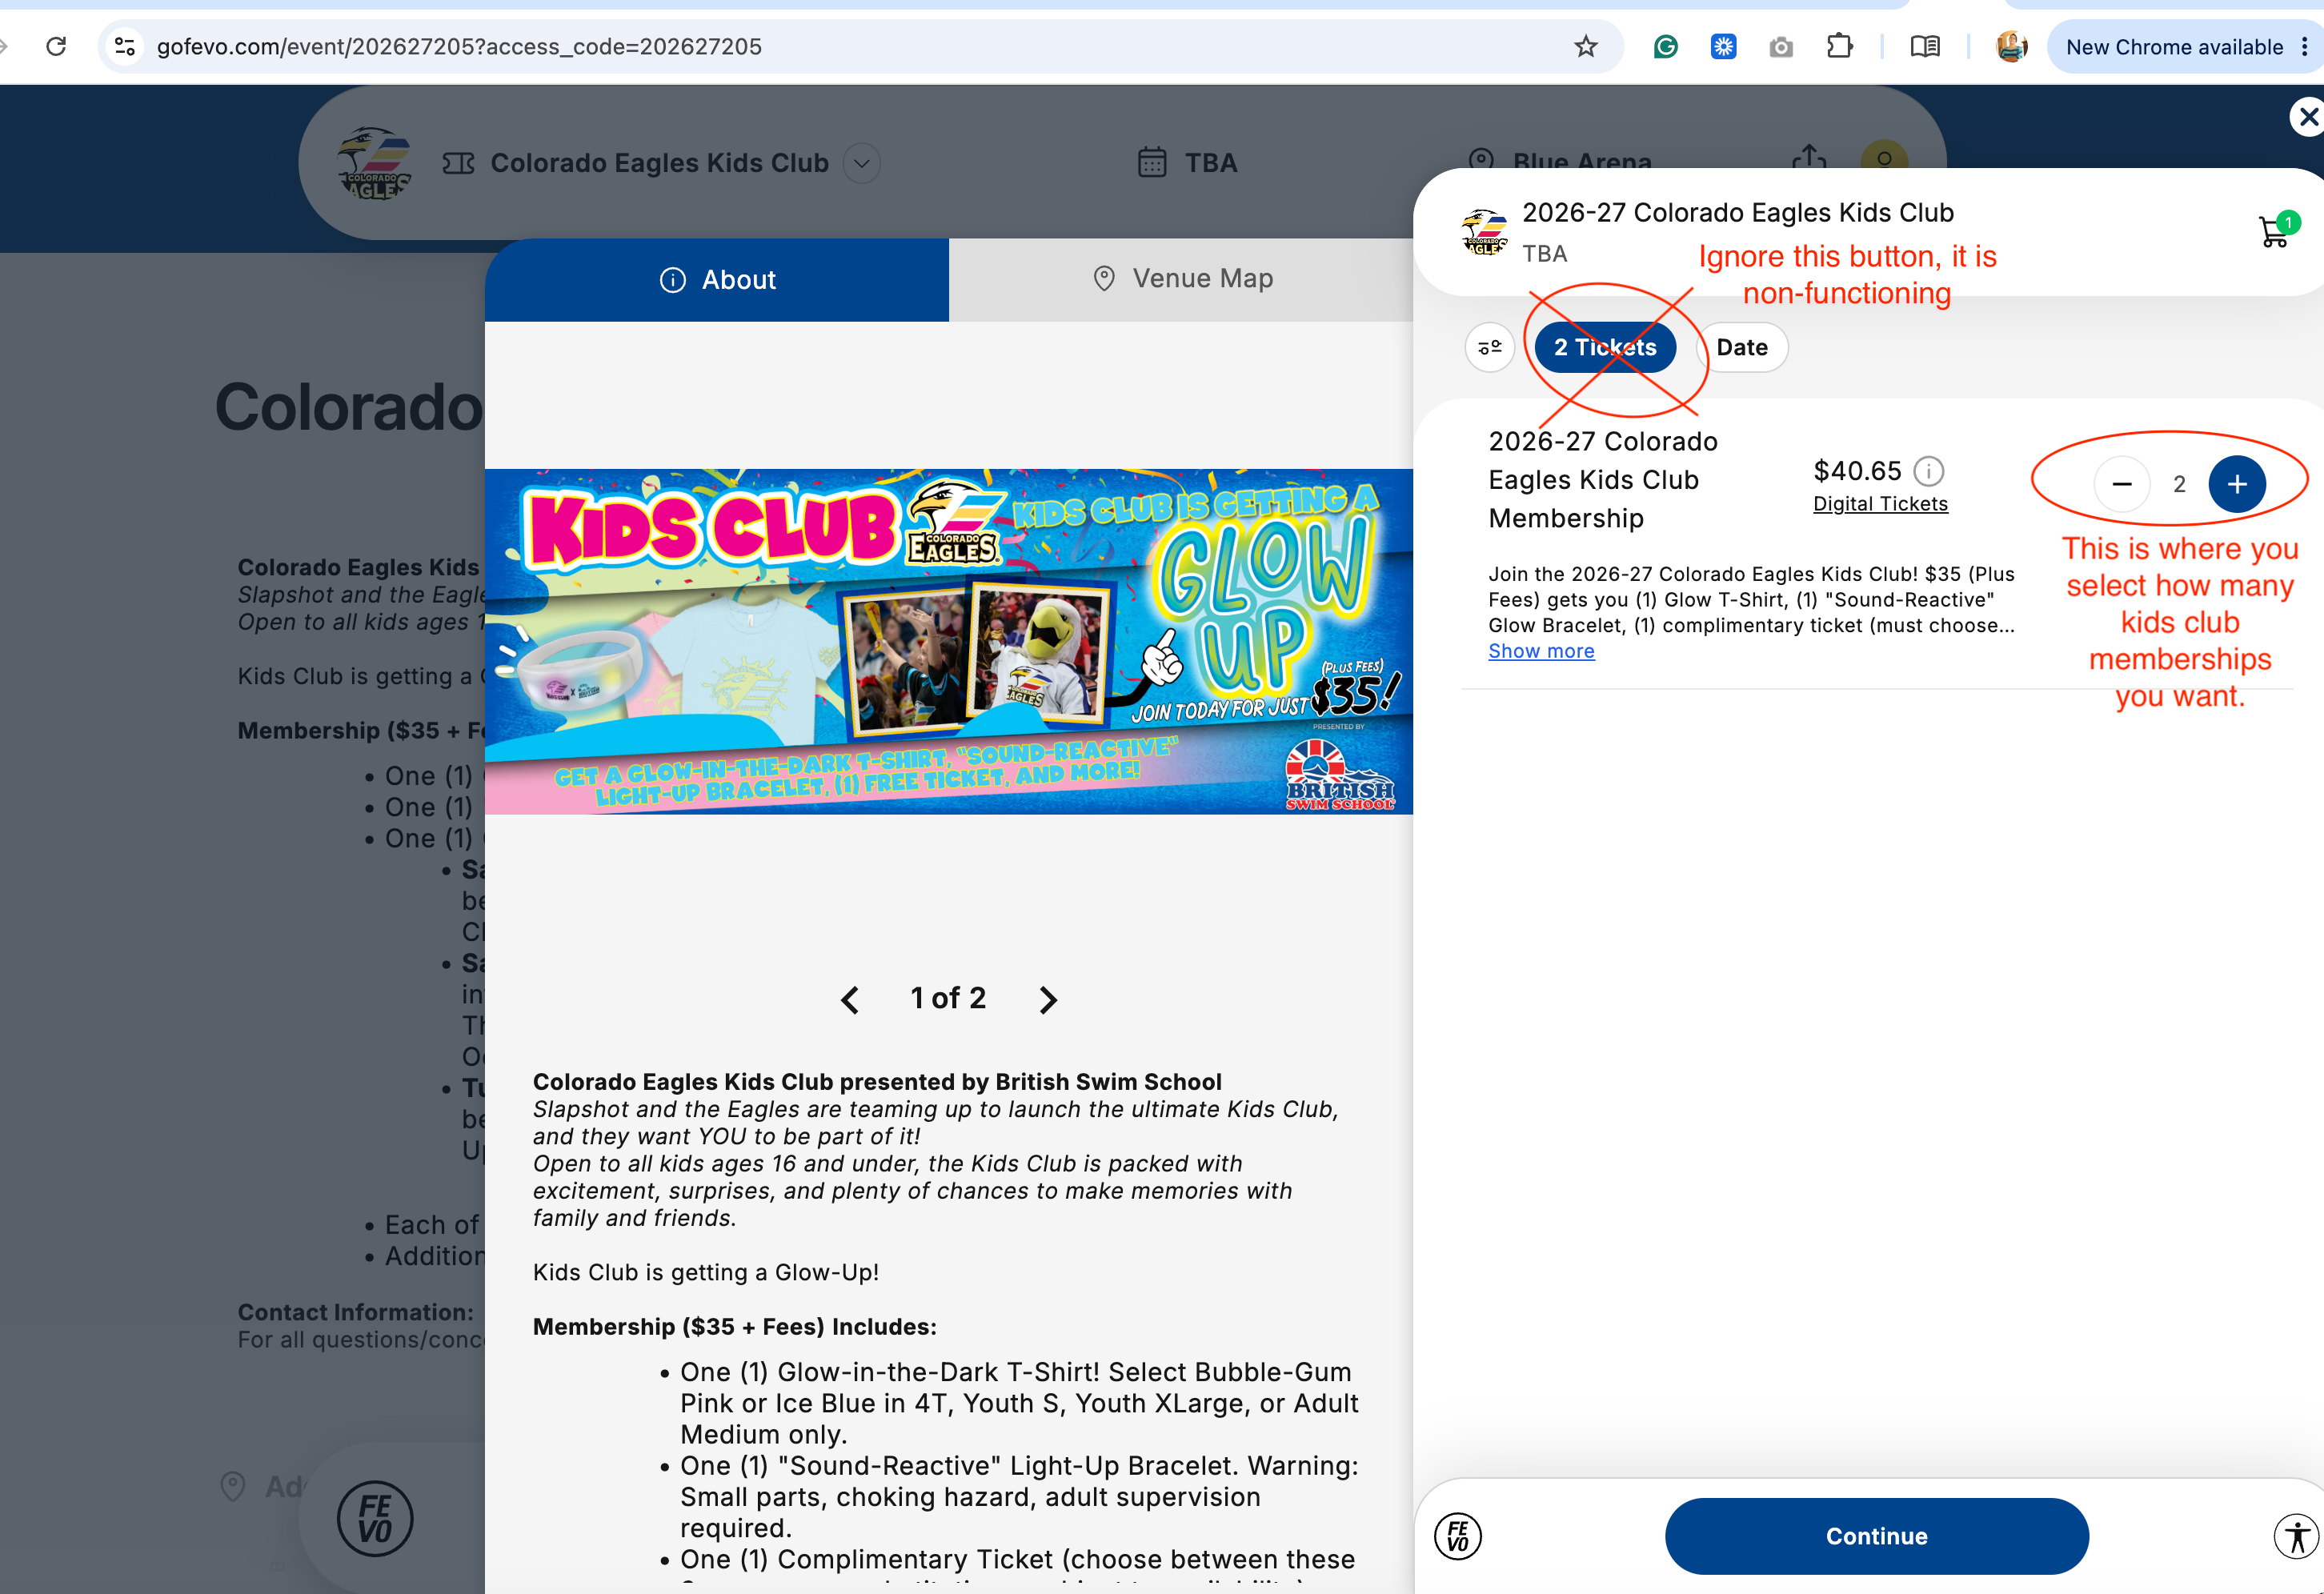This screenshot has height=1594, width=2324.
Task: Click the Continue button
Action: coord(1876,1536)
